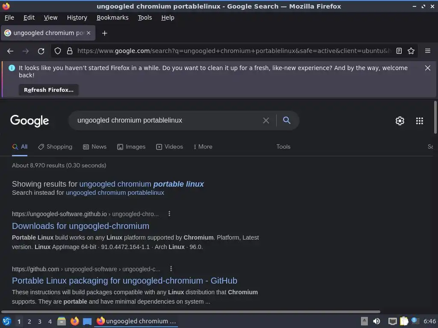The image size is (438, 328).
Task: Click the 6:46 clock in taskbar
Action: click(429, 321)
